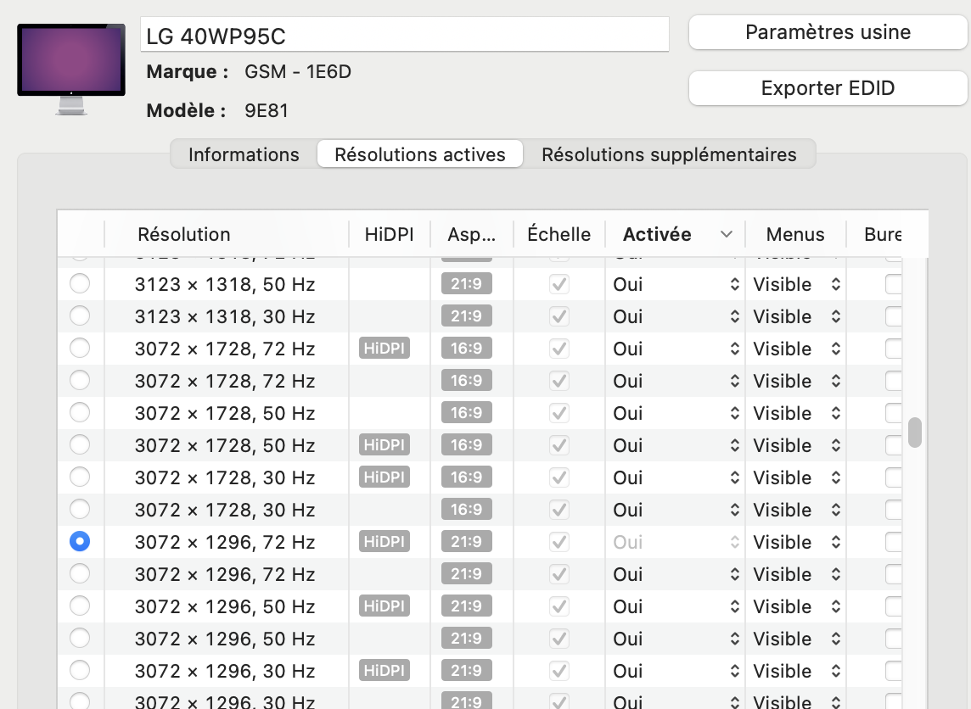
Task: Toggle the Échelle checkbox for non-HiDPI 3072 × 1296, 50 Hz
Action: (x=559, y=638)
